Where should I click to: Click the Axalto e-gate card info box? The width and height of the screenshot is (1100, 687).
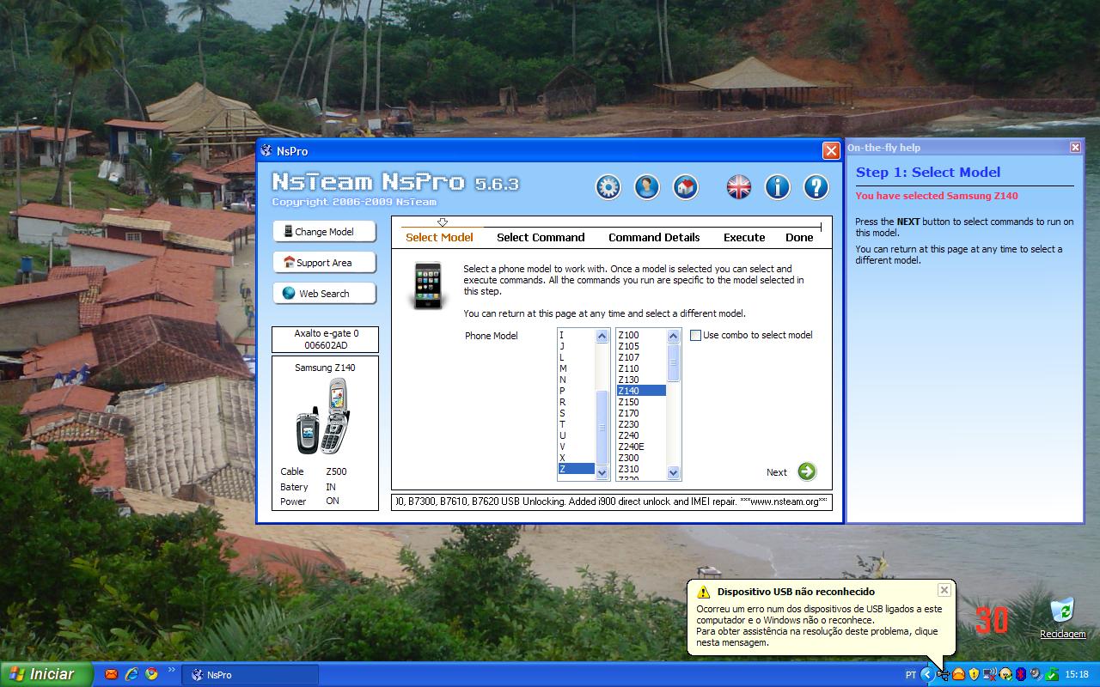click(325, 339)
